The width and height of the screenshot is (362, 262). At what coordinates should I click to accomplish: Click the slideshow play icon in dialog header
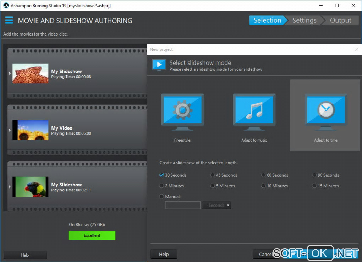(159, 65)
